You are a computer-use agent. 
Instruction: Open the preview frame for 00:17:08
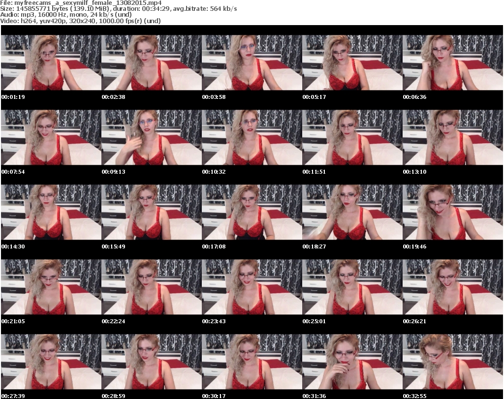click(x=252, y=213)
